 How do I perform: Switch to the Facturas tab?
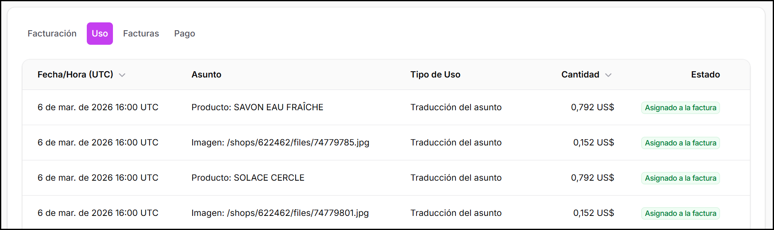tap(141, 34)
